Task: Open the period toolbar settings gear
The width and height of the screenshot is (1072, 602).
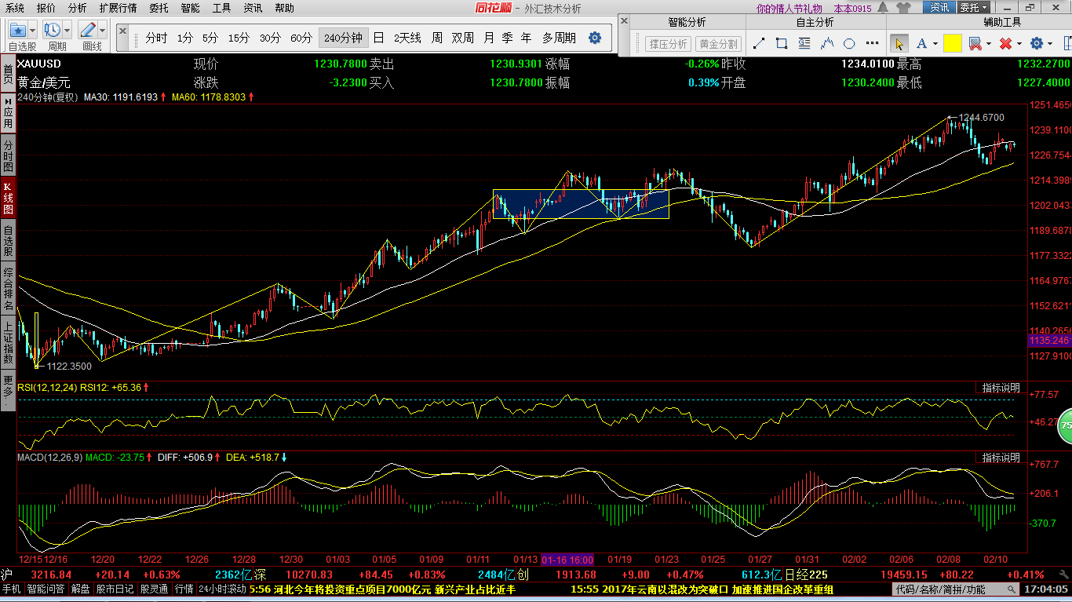Action: tap(595, 38)
